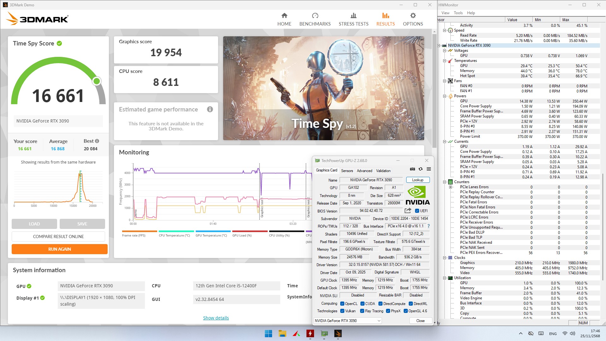This screenshot has width=606, height=341.
Task: Click GPU-Z screenshot camera icon
Action: pyautogui.click(x=412, y=169)
